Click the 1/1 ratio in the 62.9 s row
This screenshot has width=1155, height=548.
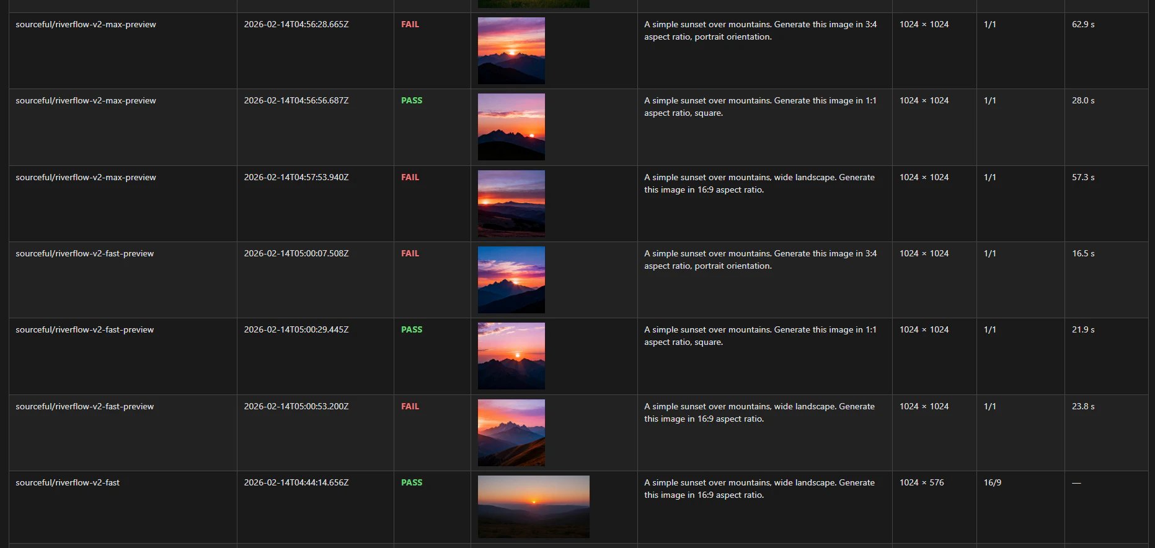pos(990,24)
